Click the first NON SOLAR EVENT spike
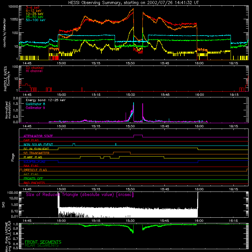 [x=74, y=145]
